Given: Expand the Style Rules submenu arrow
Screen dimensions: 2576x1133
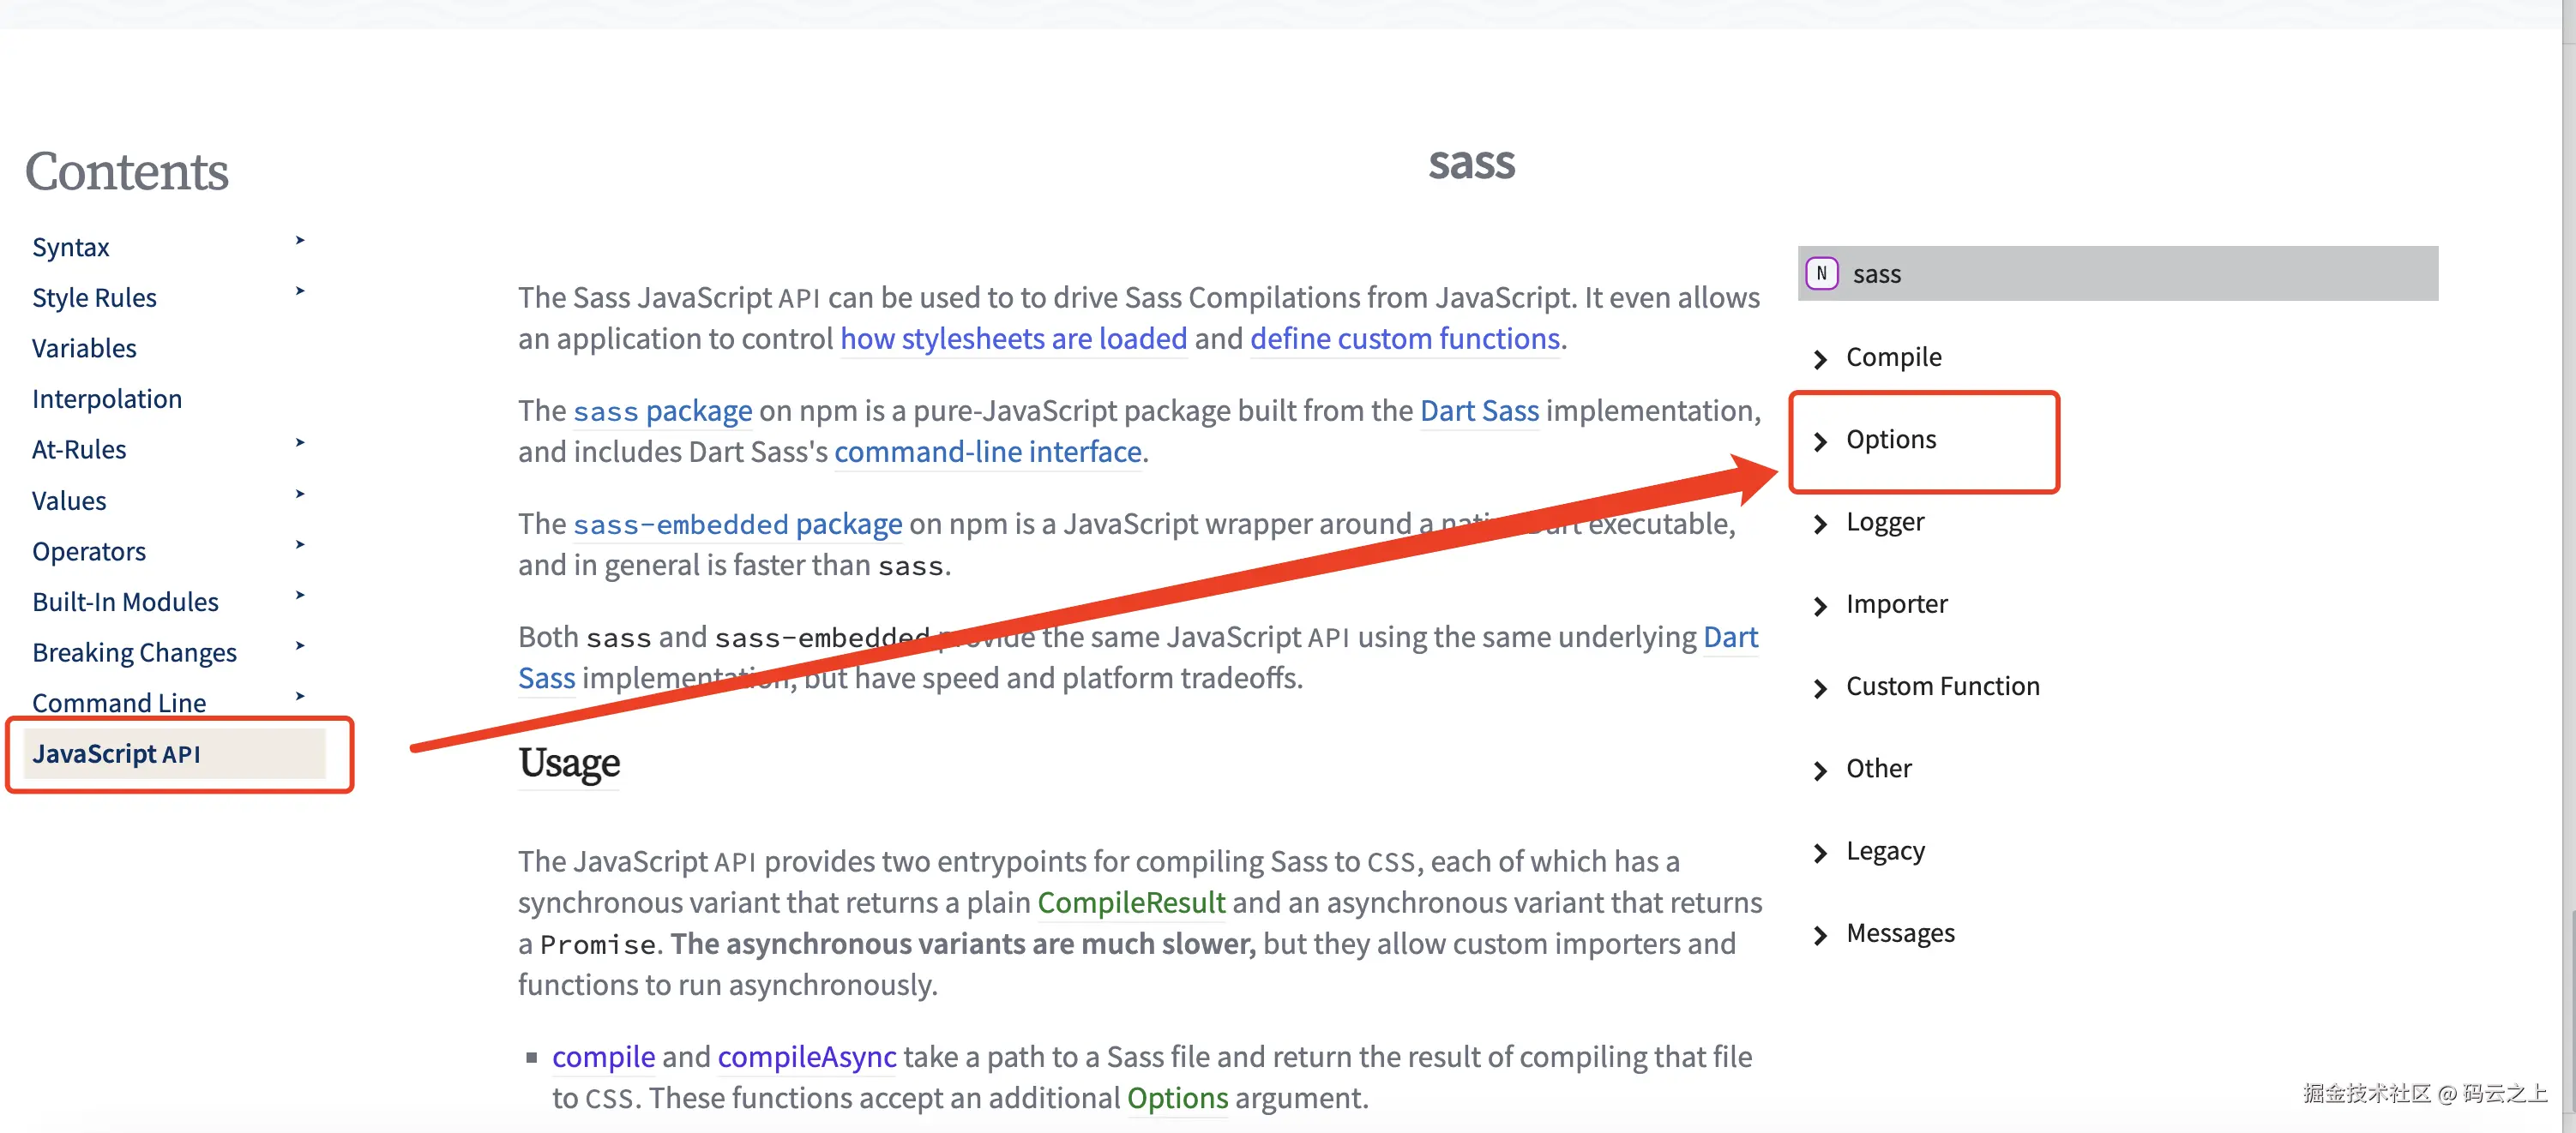Looking at the screenshot, I should 299,291.
